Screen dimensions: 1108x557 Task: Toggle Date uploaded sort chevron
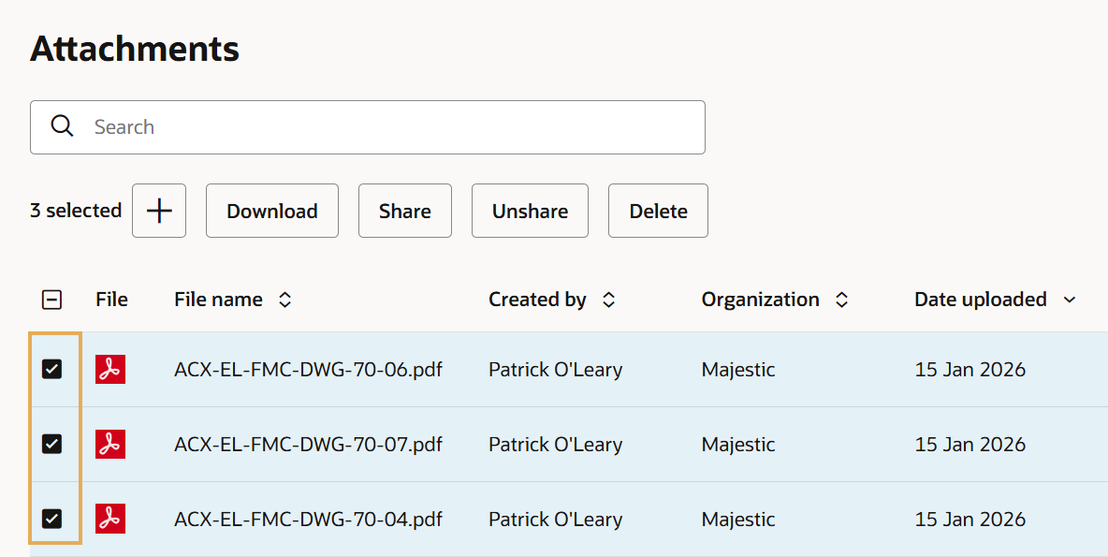tap(1070, 300)
